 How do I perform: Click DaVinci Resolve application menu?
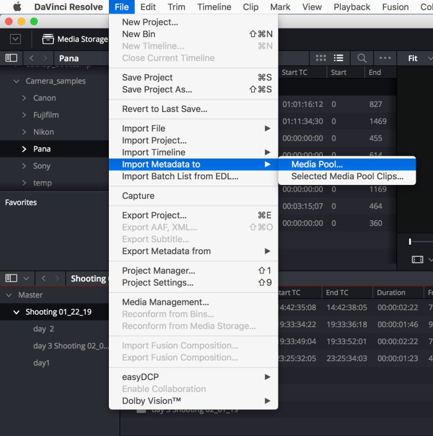click(69, 7)
